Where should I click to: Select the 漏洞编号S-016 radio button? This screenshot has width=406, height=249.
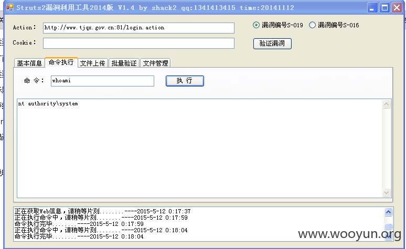(x=313, y=25)
